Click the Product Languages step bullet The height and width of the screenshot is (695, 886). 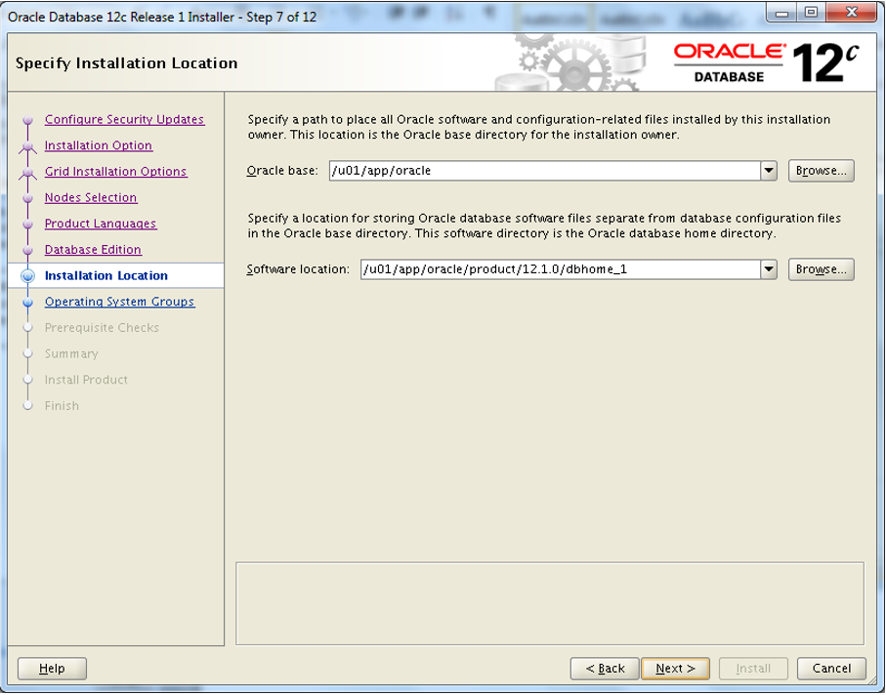click(27, 224)
